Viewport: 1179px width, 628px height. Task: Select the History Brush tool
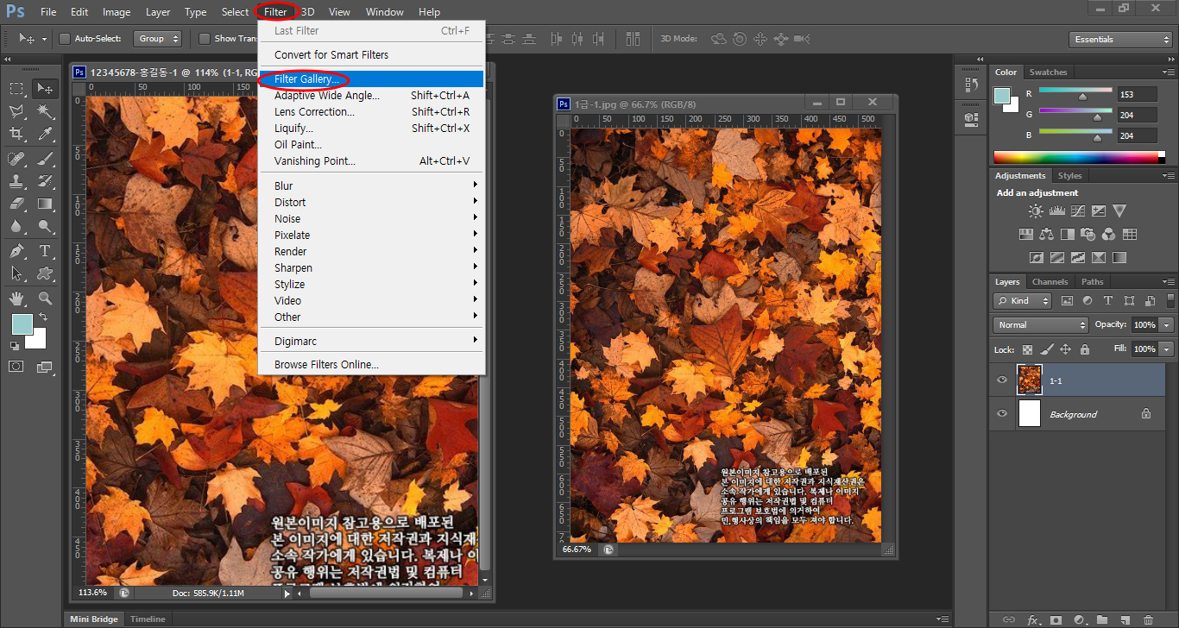pyautogui.click(x=45, y=181)
